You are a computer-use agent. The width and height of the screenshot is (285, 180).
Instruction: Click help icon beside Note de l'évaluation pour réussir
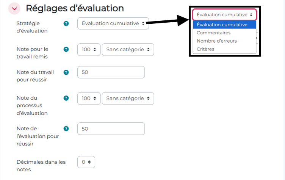click(66, 128)
